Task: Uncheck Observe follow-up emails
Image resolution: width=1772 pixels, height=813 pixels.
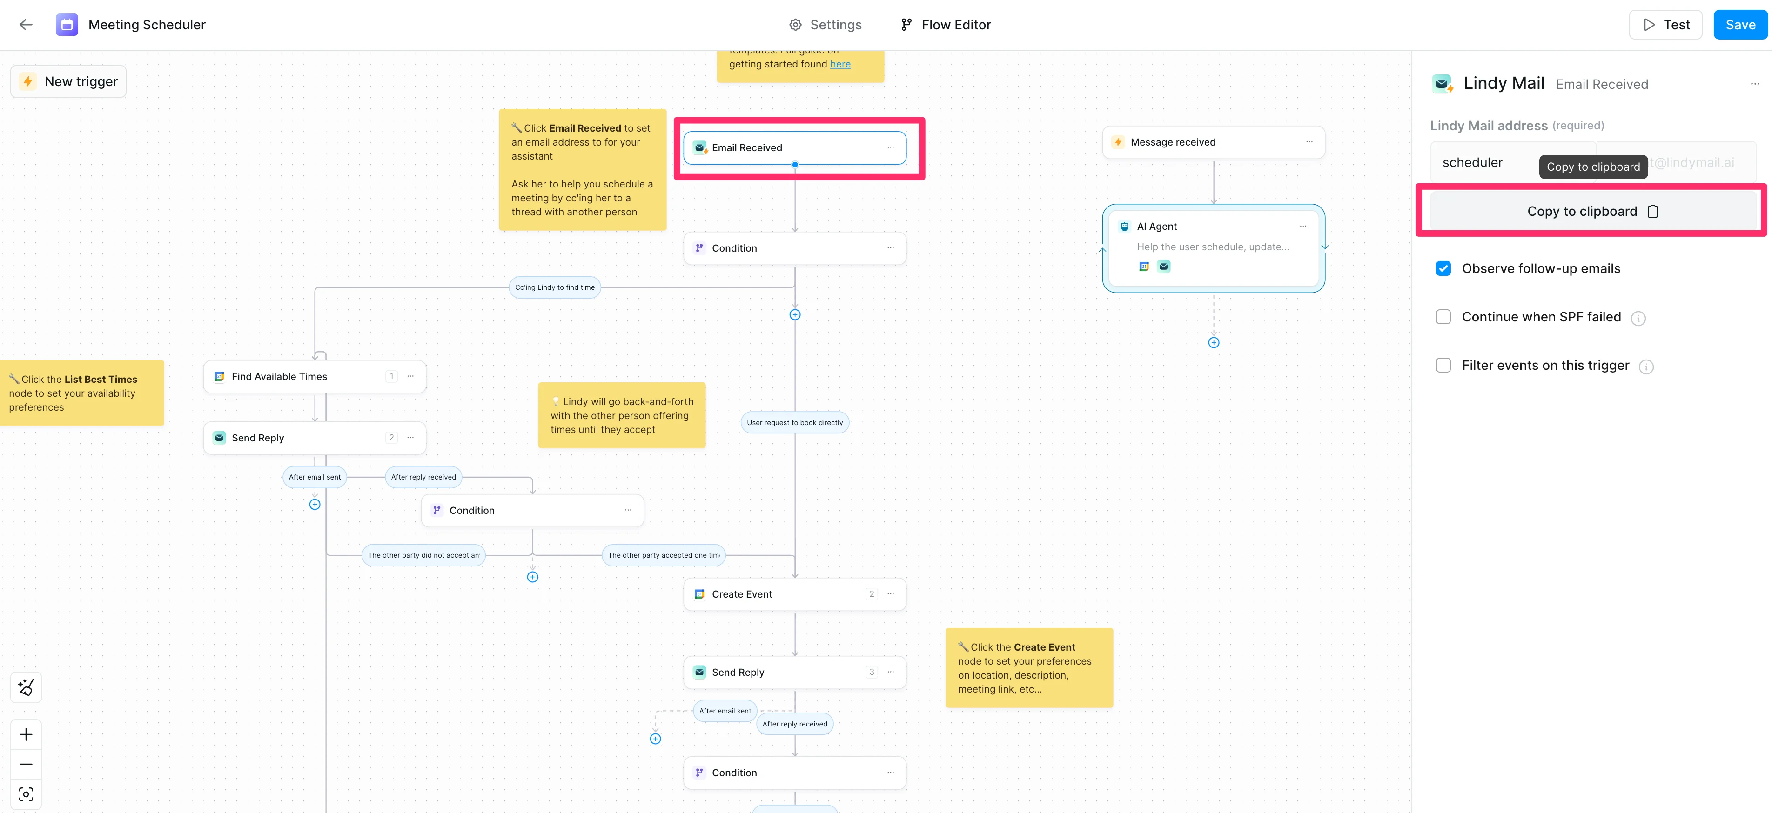Action: click(1443, 268)
